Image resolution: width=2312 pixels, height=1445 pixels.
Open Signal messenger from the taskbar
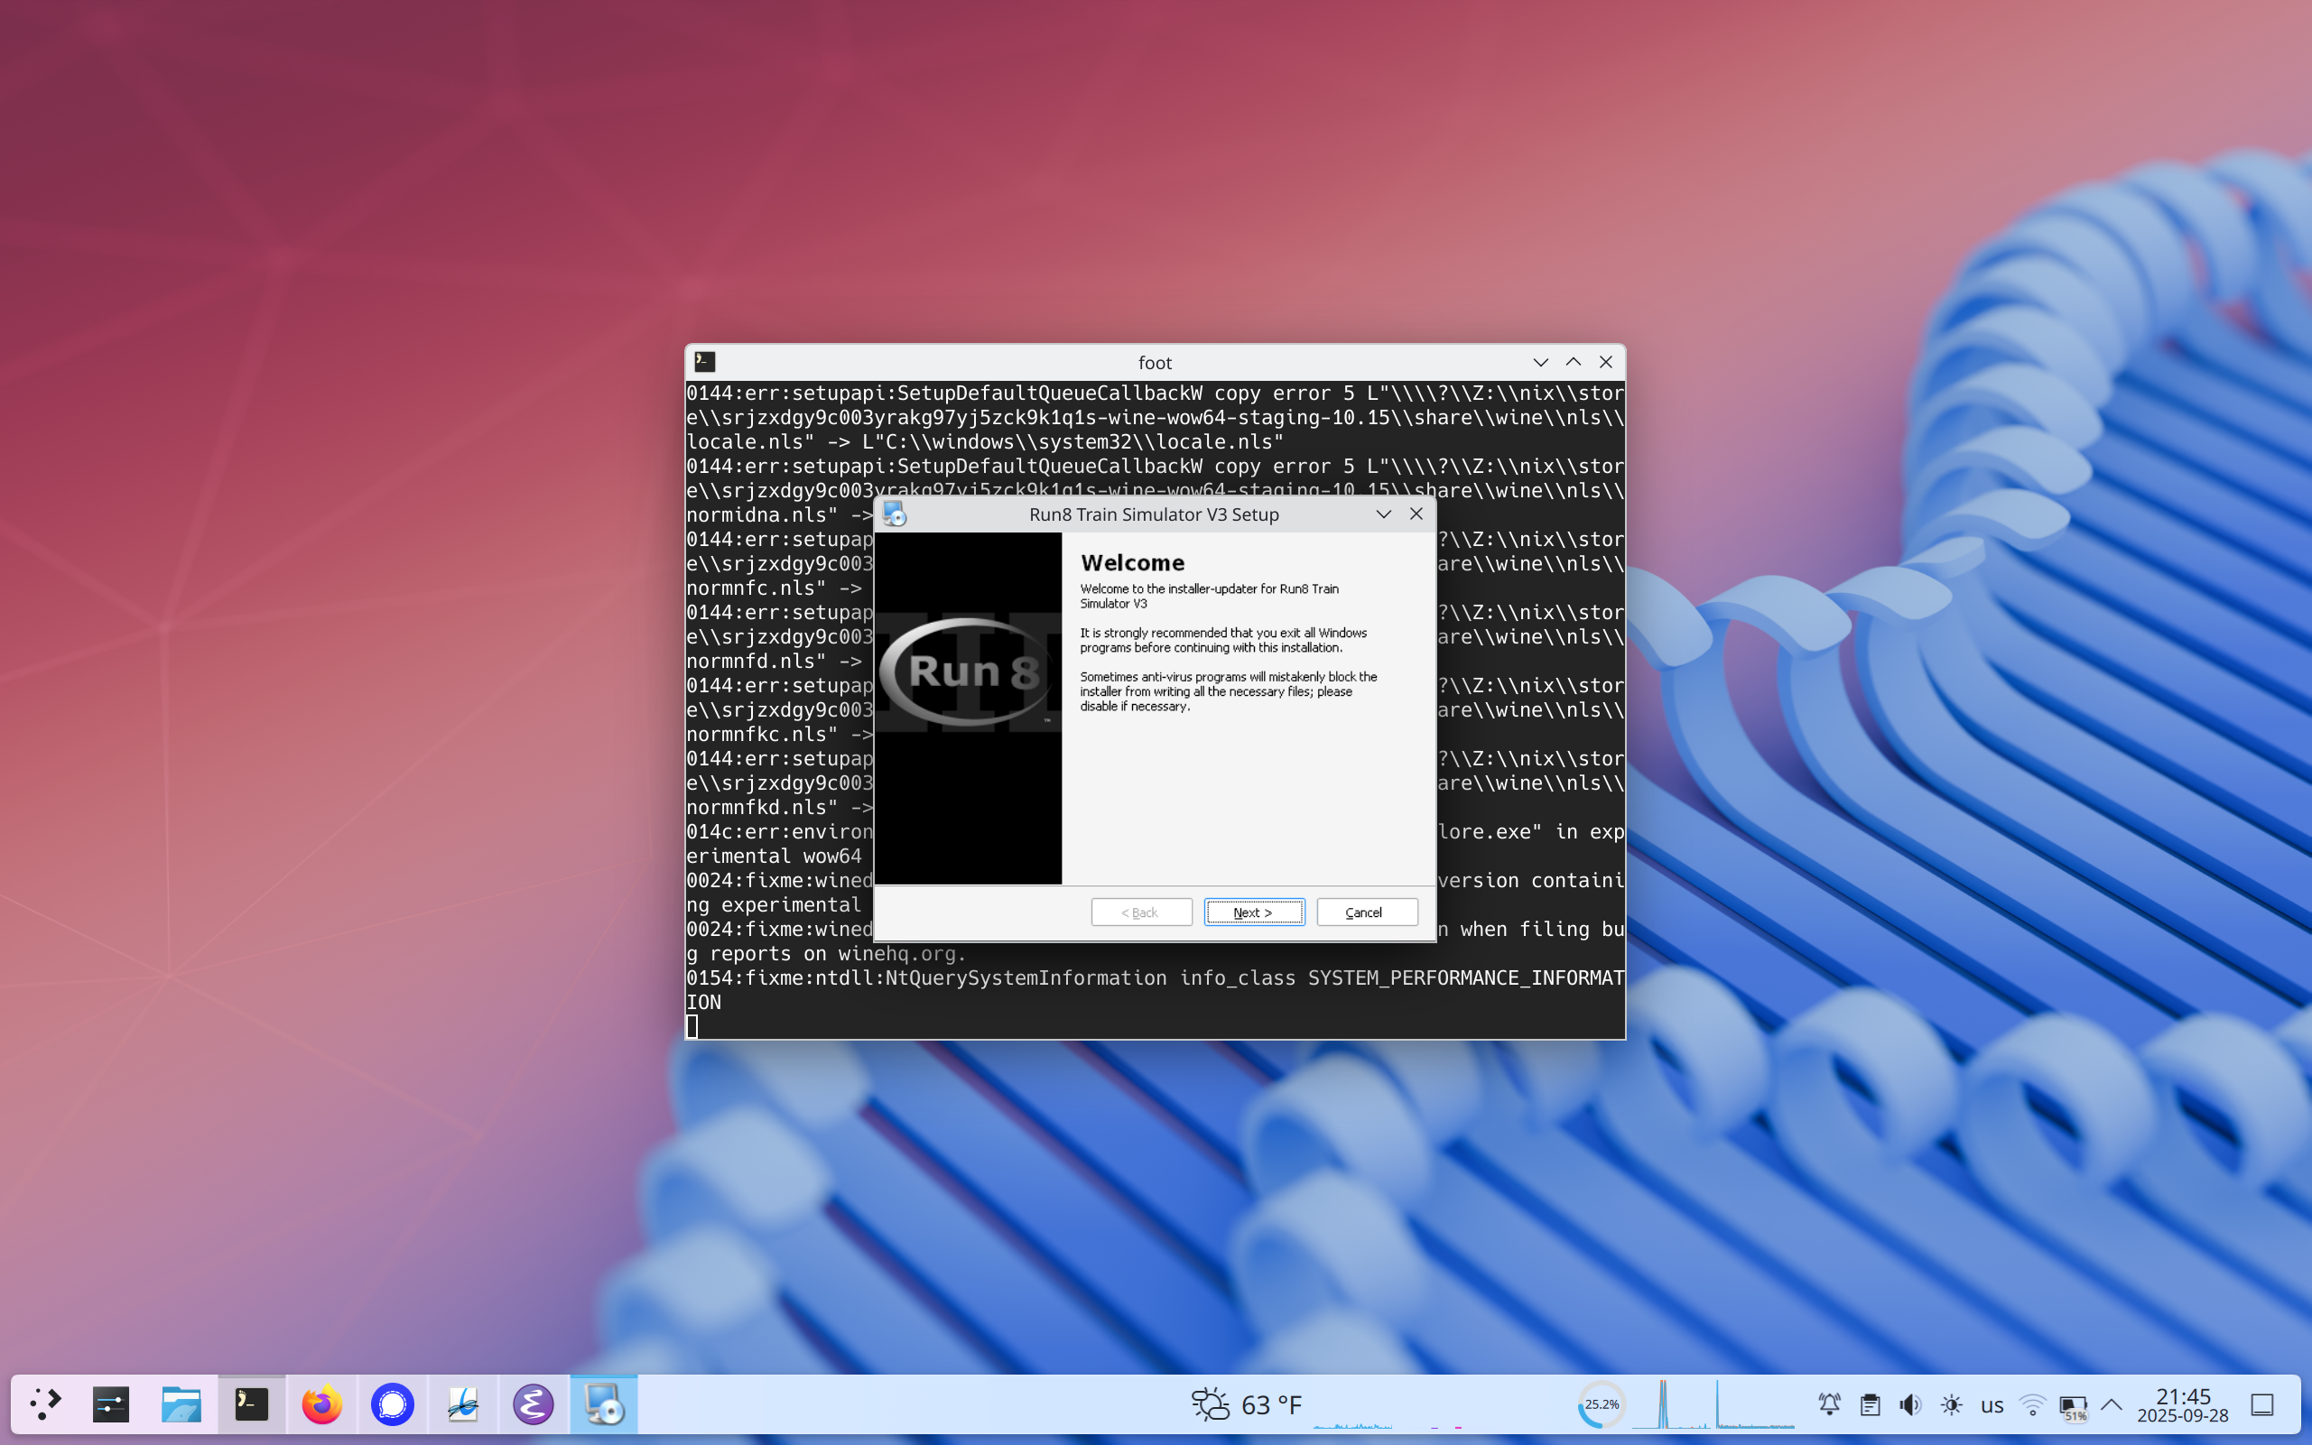pyautogui.click(x=392, y=1403)
